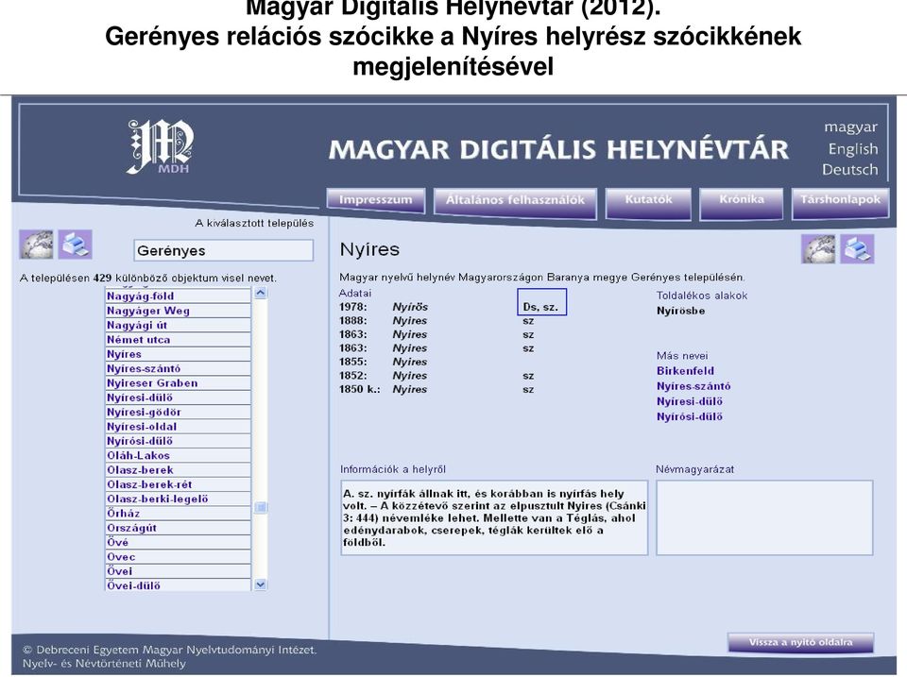Click the Gerényes settlement input field
This screenshot has width=907, height=677.
coord(223,250)
